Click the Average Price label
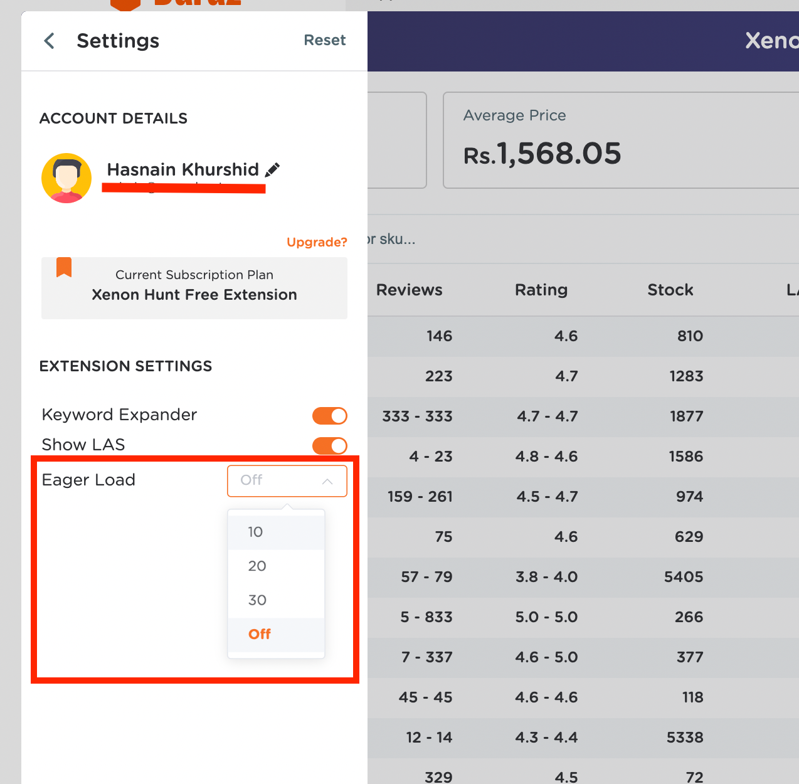 tap(515, 115)
